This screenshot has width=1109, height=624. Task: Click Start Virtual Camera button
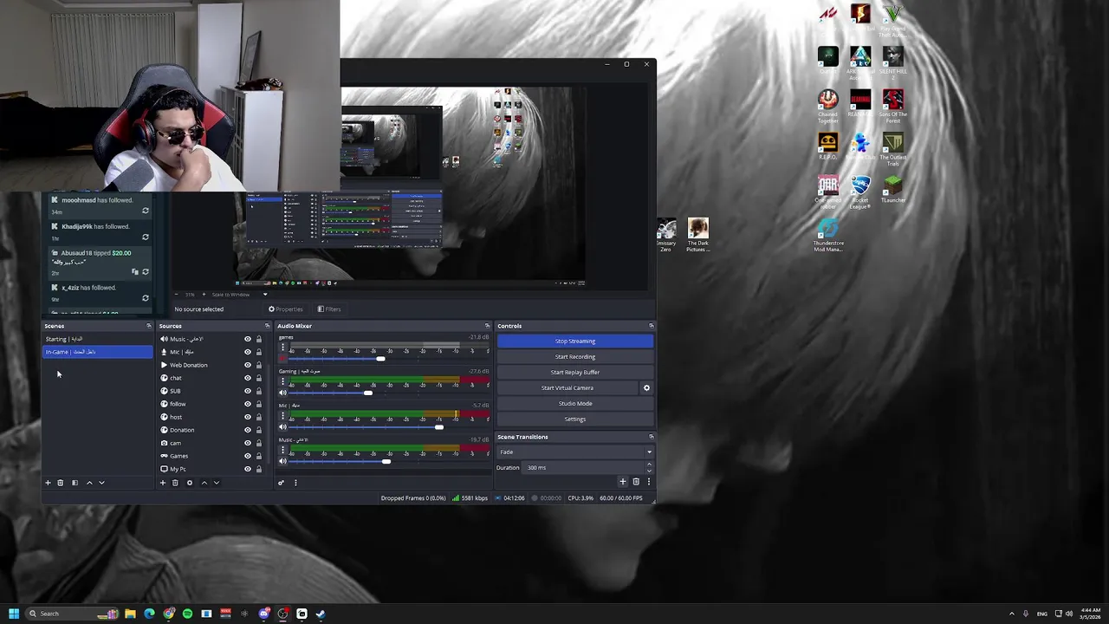(x=567, y=387)
